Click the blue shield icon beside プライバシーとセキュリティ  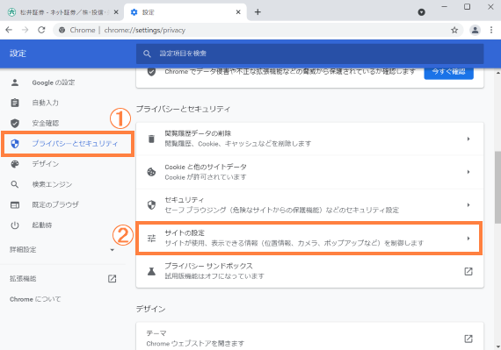click(15, 144)
